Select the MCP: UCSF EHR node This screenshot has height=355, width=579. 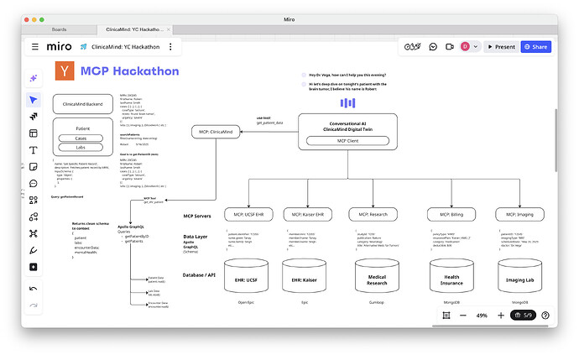248,214
